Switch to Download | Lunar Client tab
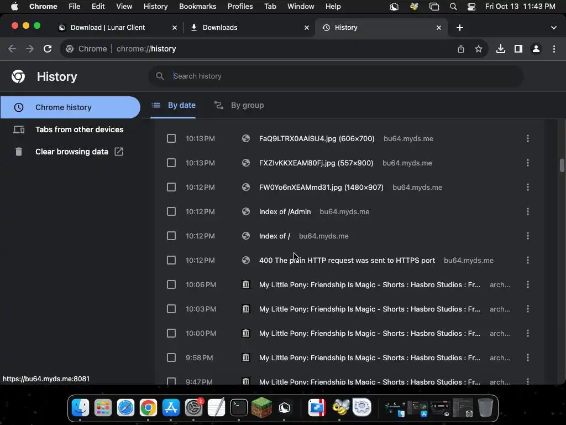 [118, 28]
